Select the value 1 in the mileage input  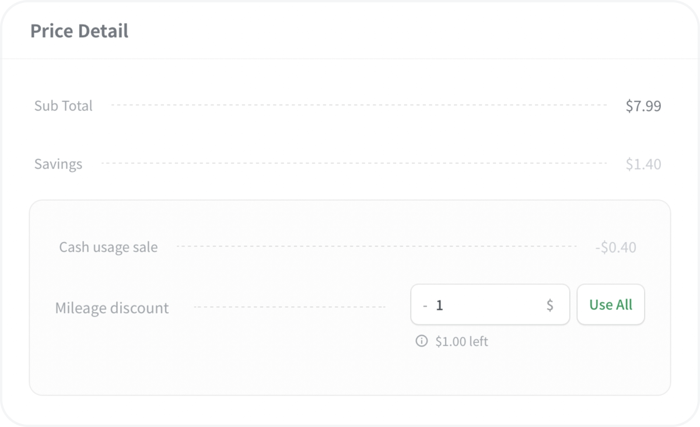click(x=439, y=305)
